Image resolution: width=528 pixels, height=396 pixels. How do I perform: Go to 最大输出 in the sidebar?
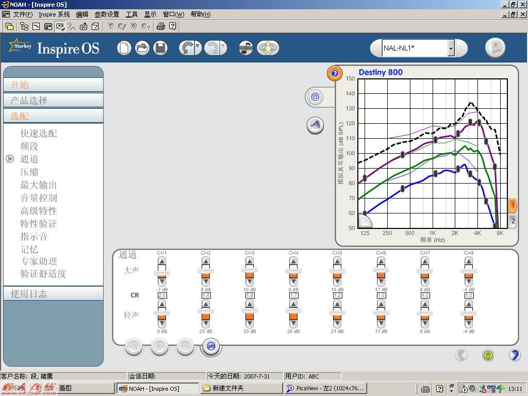(39, 185)
